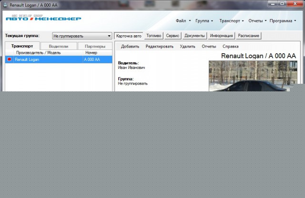
Task: Click Отчеты in the card toolbar
Action: coord(209,47)
